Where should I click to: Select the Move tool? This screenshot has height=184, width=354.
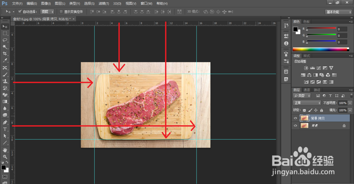(5, 27)
